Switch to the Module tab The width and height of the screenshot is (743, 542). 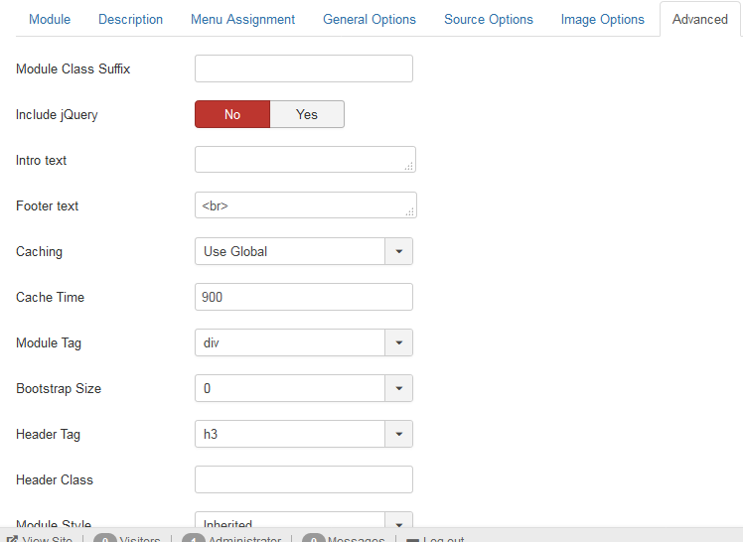click(x=50, y=20)
